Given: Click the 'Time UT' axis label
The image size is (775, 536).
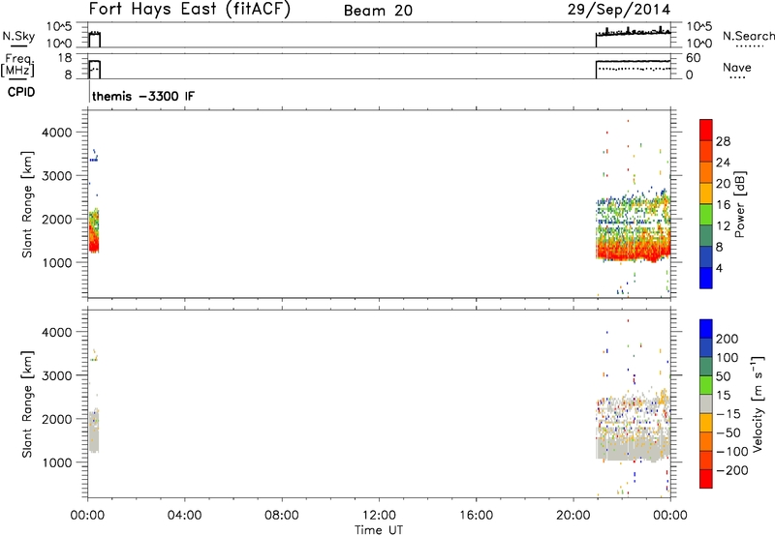Looking at the screenshot, I should (379, 529).
